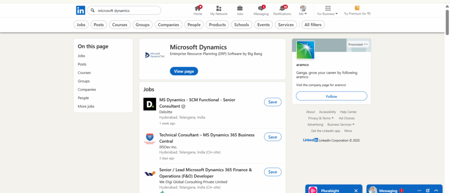Filter results by Groups
This screenshot has width=450, height=193.
[x=143, y=25]
